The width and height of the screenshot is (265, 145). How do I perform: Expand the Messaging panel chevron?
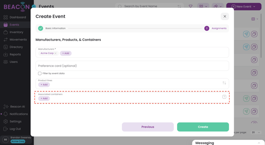(x=259, y=143)
